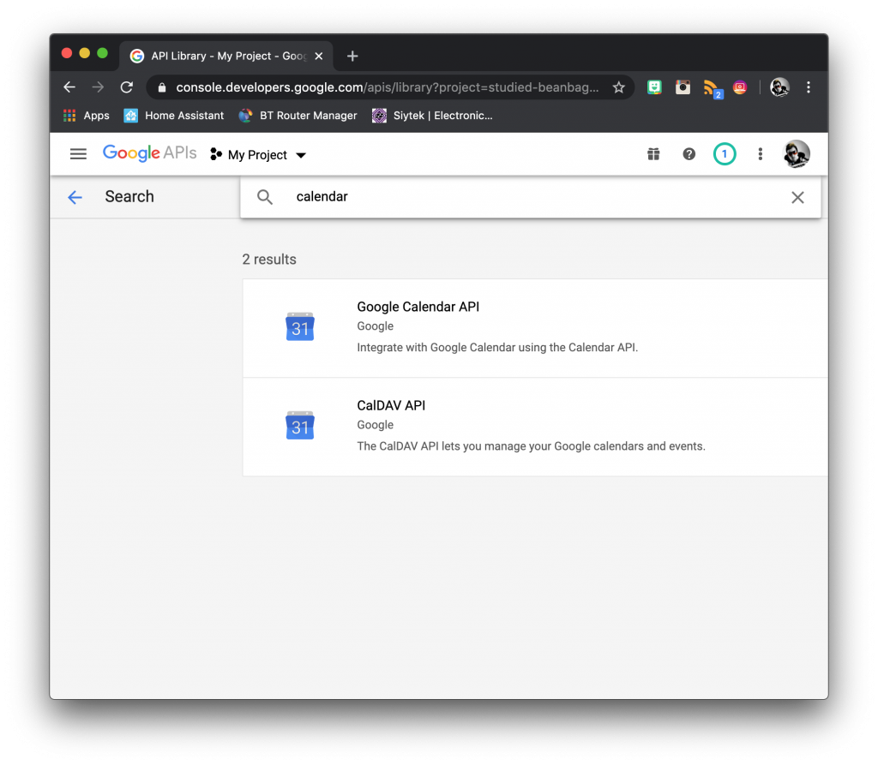Viewport: 878px width, 765px height.
Task: Navigate forward in the browser
Action: (98, 87)
